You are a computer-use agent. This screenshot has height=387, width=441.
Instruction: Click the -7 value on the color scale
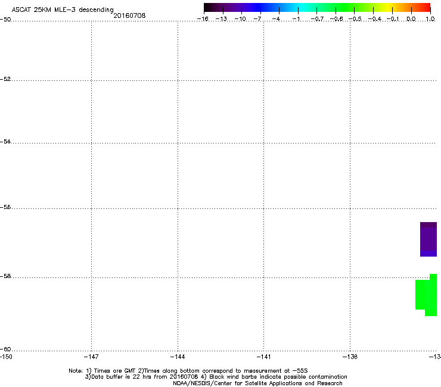tap(257, 19)
